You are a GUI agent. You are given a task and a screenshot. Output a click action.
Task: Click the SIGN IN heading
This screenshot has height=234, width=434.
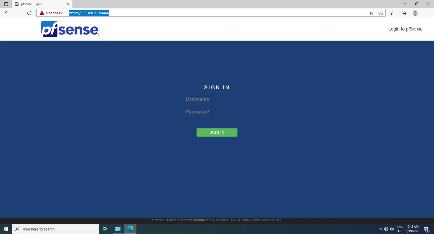(217, 87)
